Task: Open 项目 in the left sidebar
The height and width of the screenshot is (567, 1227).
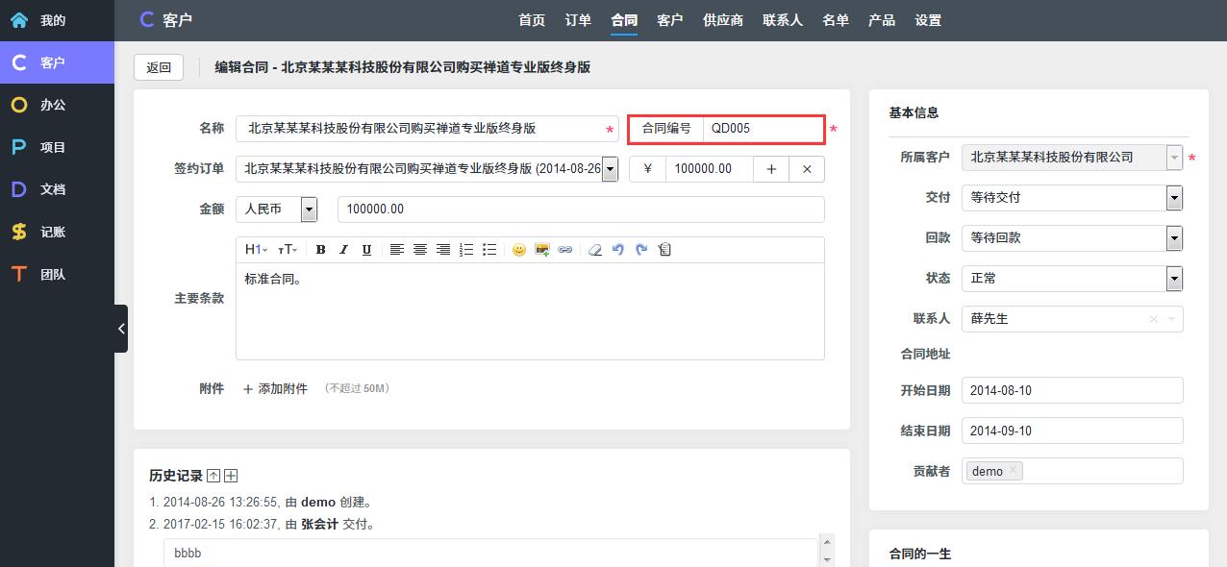Action: [57, 147]
